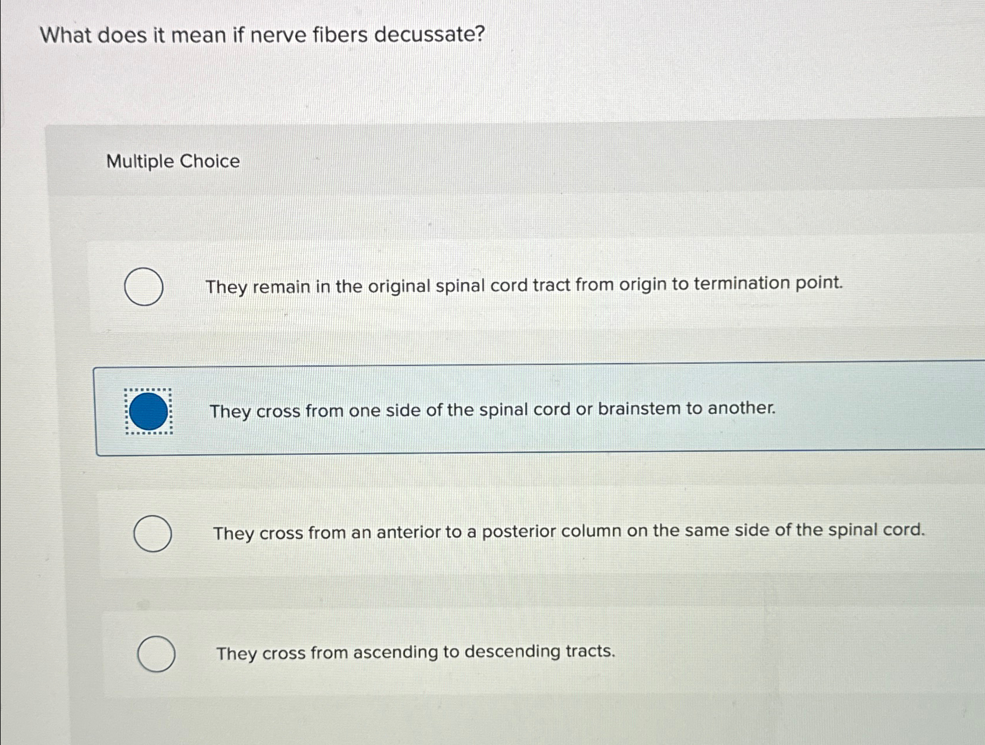Click the 'Multiple Choice' label
The image size is (985, 745).
click(x=174, y=162)
